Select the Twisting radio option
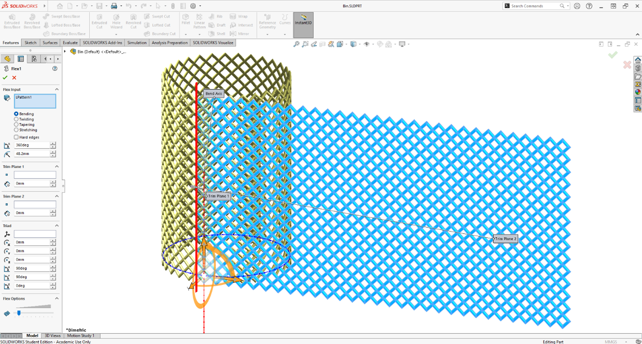 tap(17, 119)
